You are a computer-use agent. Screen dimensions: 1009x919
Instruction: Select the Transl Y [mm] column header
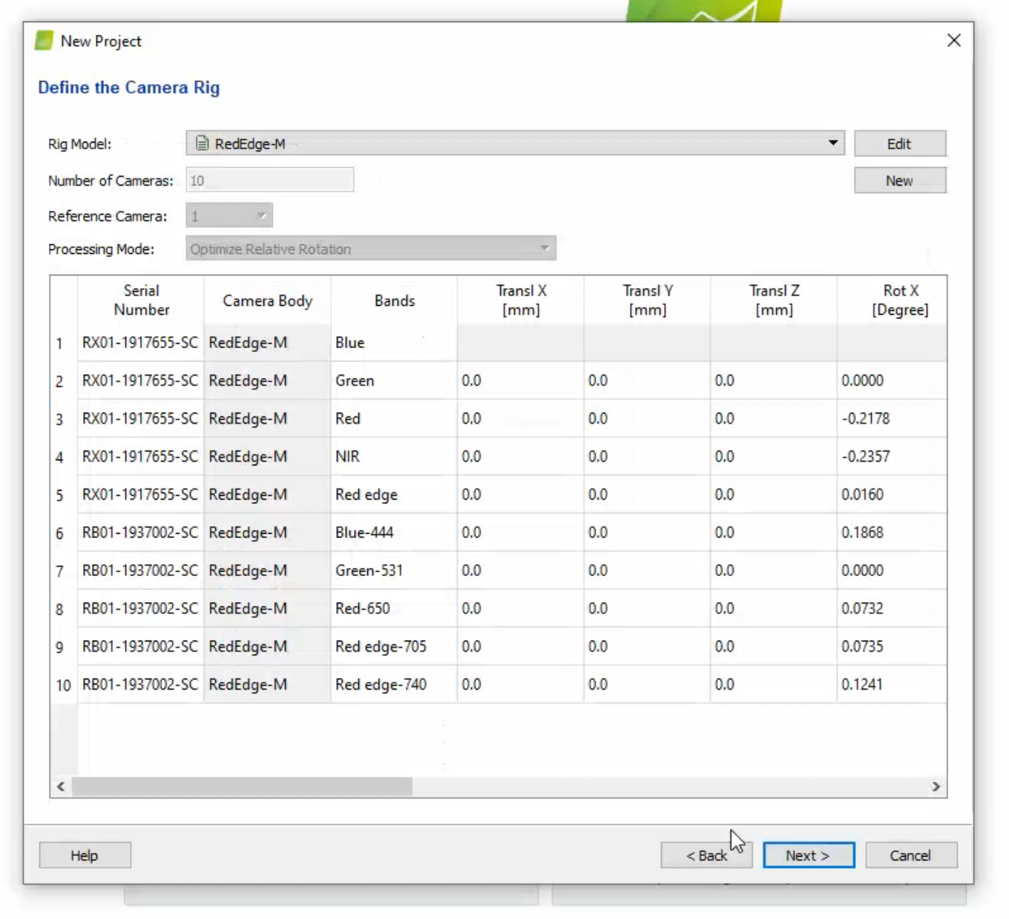point(648,300)
